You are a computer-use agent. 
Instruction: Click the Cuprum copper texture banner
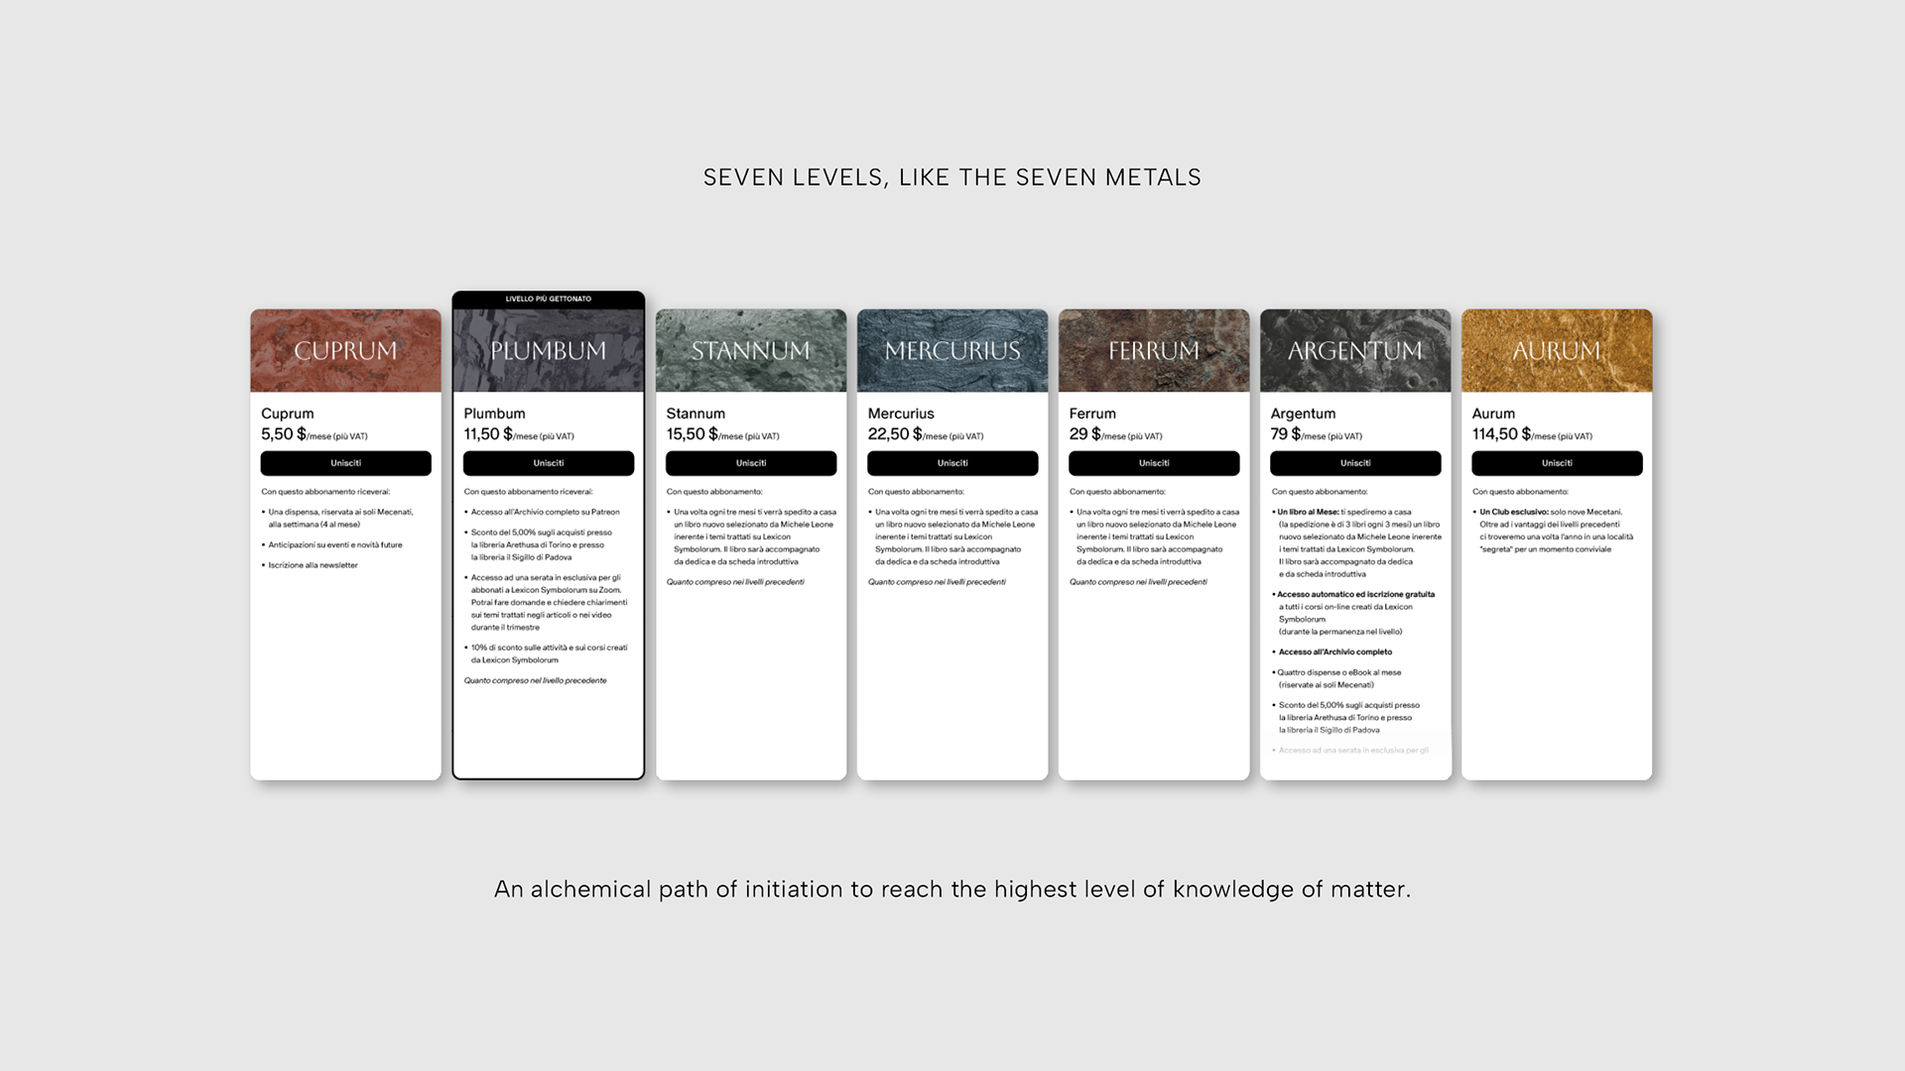tap(345, 350)
